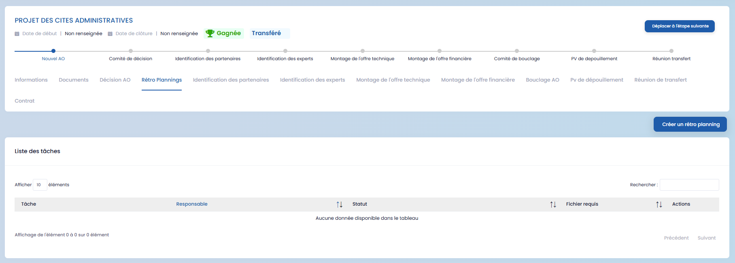Open the Bouclage AO tab
This screenshot has height=263, width=735.
(542, 80)
